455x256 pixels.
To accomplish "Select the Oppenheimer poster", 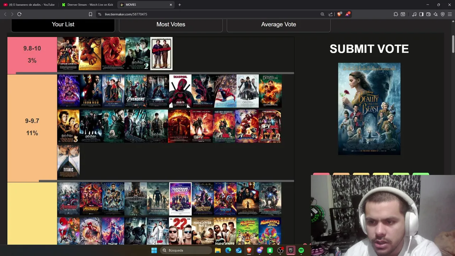I will point(179,126).
